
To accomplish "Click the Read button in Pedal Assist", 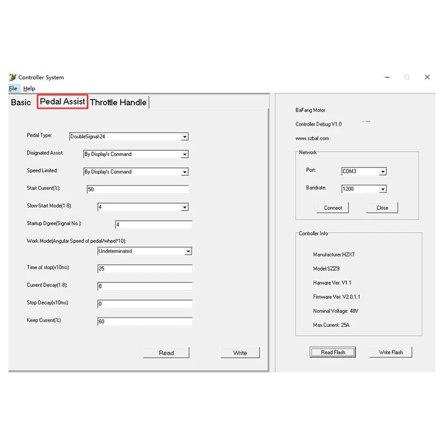I will pyautogui.click(x=166, y=353).
